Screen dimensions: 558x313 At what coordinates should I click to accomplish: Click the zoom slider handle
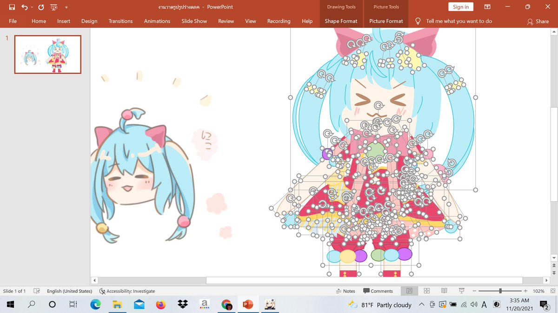tap(500, 291)
